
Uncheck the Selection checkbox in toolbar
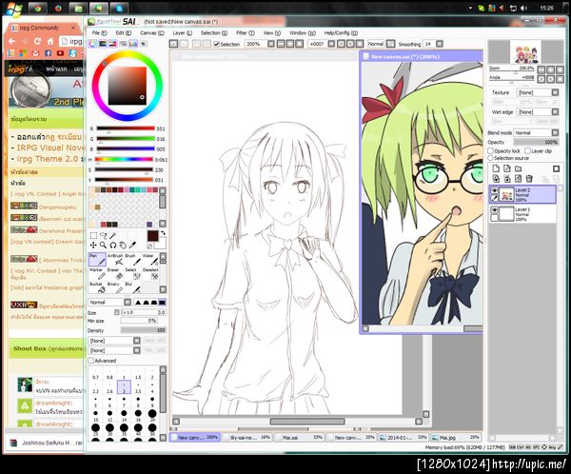click(x=217, y=44)
